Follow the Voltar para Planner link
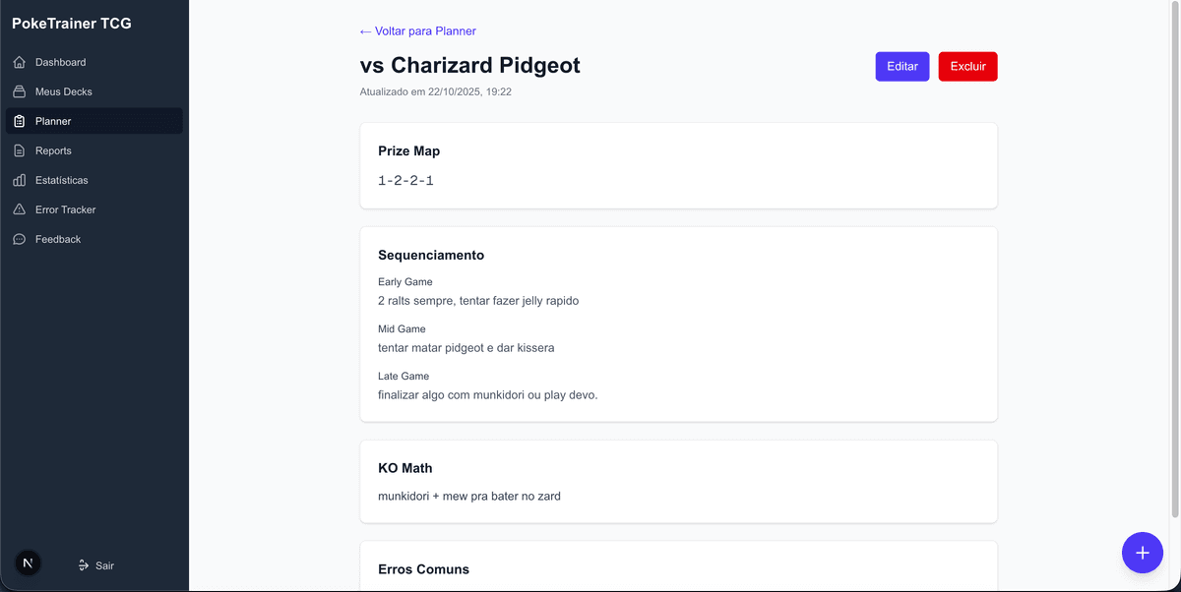Image resolution: width=1181 pixels, height=592 pixels. click(418, 31)
